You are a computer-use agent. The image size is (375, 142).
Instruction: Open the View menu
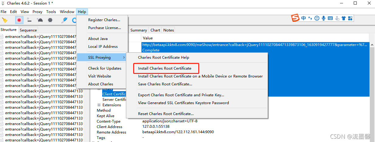[x=25, y=12]
